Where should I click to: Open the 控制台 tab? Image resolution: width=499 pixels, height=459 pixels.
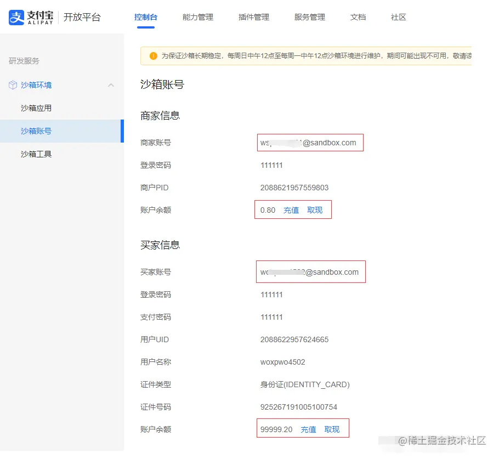146,17
